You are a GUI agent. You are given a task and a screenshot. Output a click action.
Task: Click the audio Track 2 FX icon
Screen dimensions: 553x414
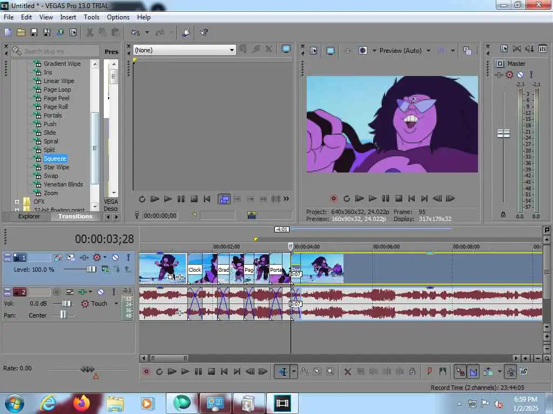(x=83, y=292)
